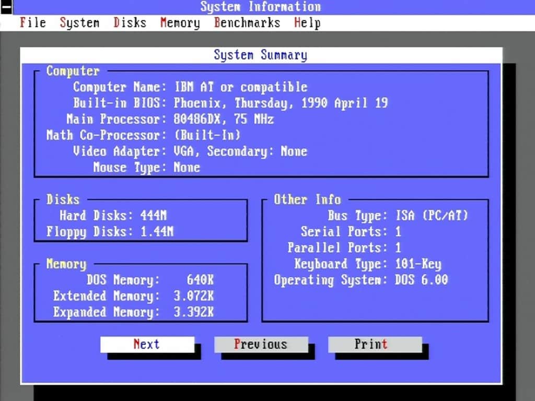This screenshot has width=535, height=401.
Task: Click the Extended Memory '3.072K' value
Action: pos(193,296)
